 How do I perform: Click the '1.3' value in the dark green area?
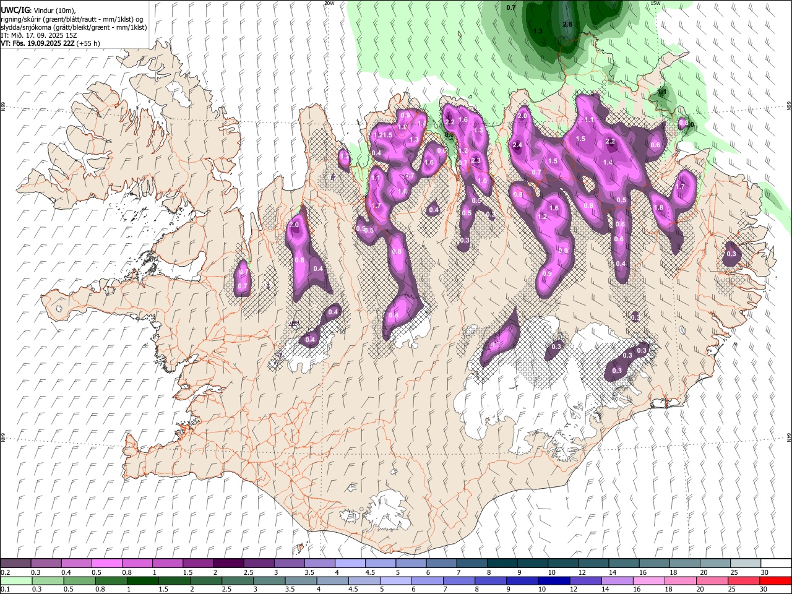[x=538, y=31]
